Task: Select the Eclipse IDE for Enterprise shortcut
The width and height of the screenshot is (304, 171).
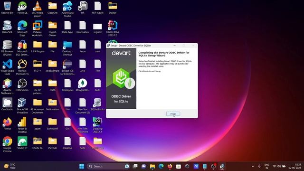Action: [x=67, y=67]
